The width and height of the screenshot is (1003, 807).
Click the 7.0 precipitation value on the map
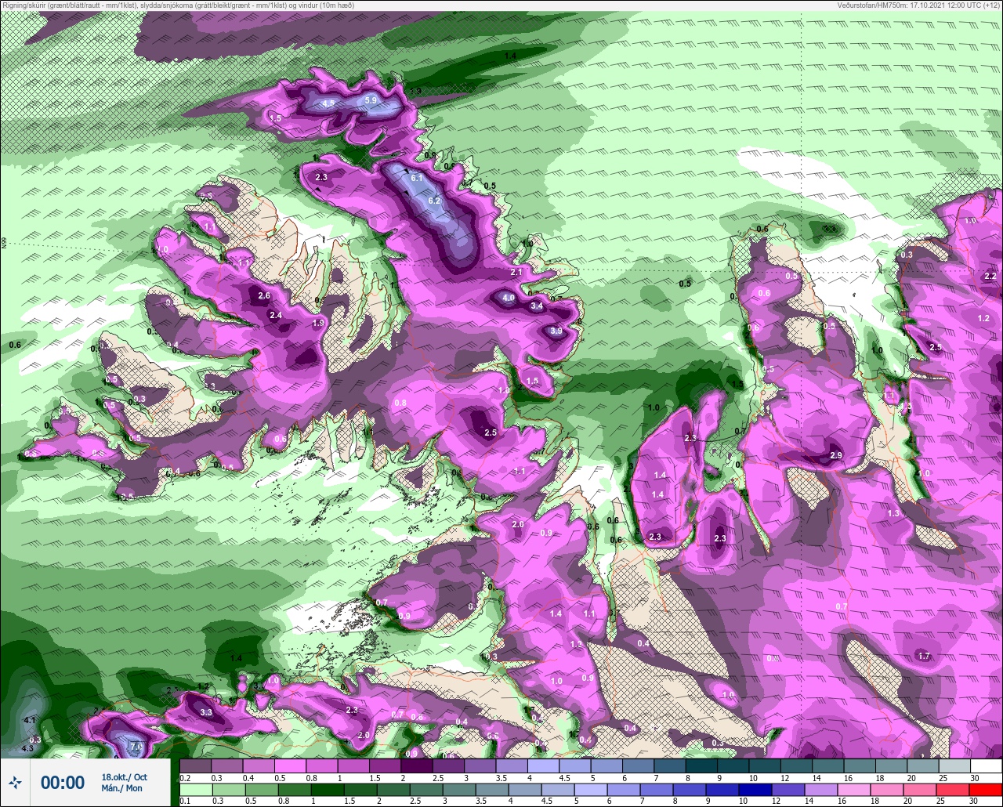pyautogui.click(x=135, y=747)
